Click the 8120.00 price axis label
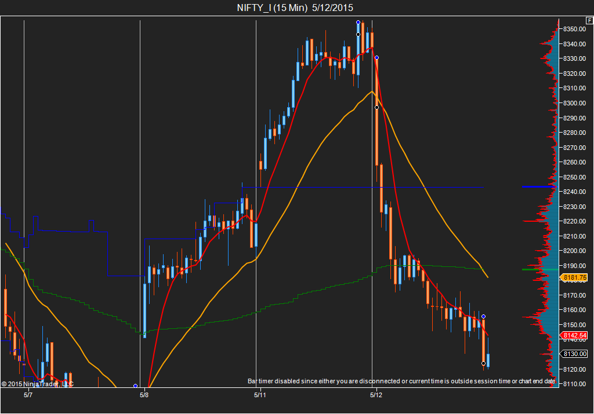The width and height of the screenshot is (594, 414). click(575, 369)
